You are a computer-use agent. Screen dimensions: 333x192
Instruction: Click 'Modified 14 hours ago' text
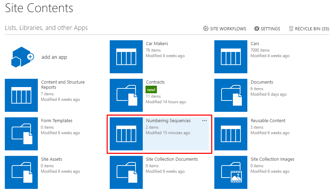click(x=166, y=102)
